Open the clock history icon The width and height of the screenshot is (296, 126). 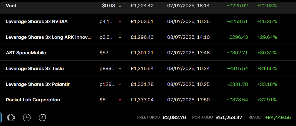[x=27, y=117]
